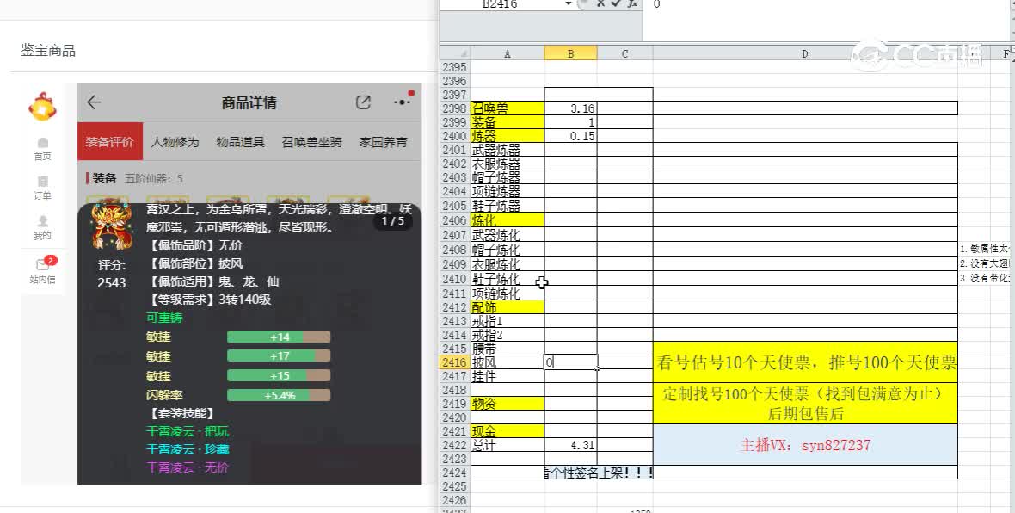The image size is (1015, 513).
Task: Switch to the 人物修为 tab
Action: pyautogui.click(x=175, y=140)
